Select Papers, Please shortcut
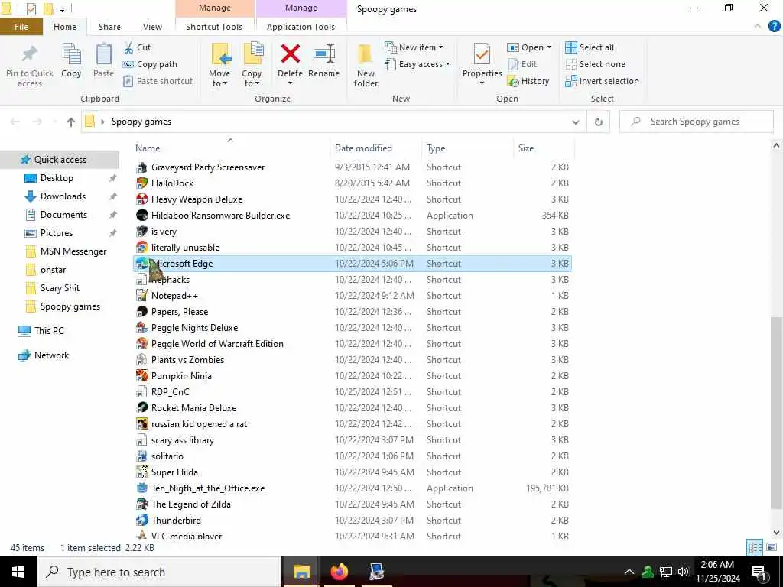The width and height of the screenshot is (783, 587). point(352,312)
